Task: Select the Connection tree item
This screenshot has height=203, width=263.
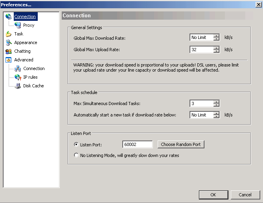Action: pyautogui.click(x=25, y=17)
